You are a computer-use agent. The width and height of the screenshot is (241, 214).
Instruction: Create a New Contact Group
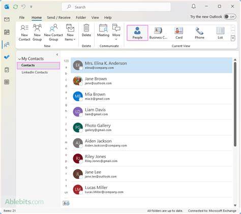(x=53, y=33)
